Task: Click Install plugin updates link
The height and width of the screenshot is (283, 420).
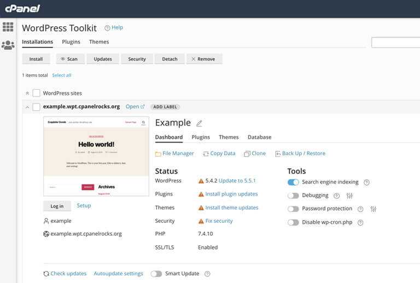Action: [x=231, y=194]
